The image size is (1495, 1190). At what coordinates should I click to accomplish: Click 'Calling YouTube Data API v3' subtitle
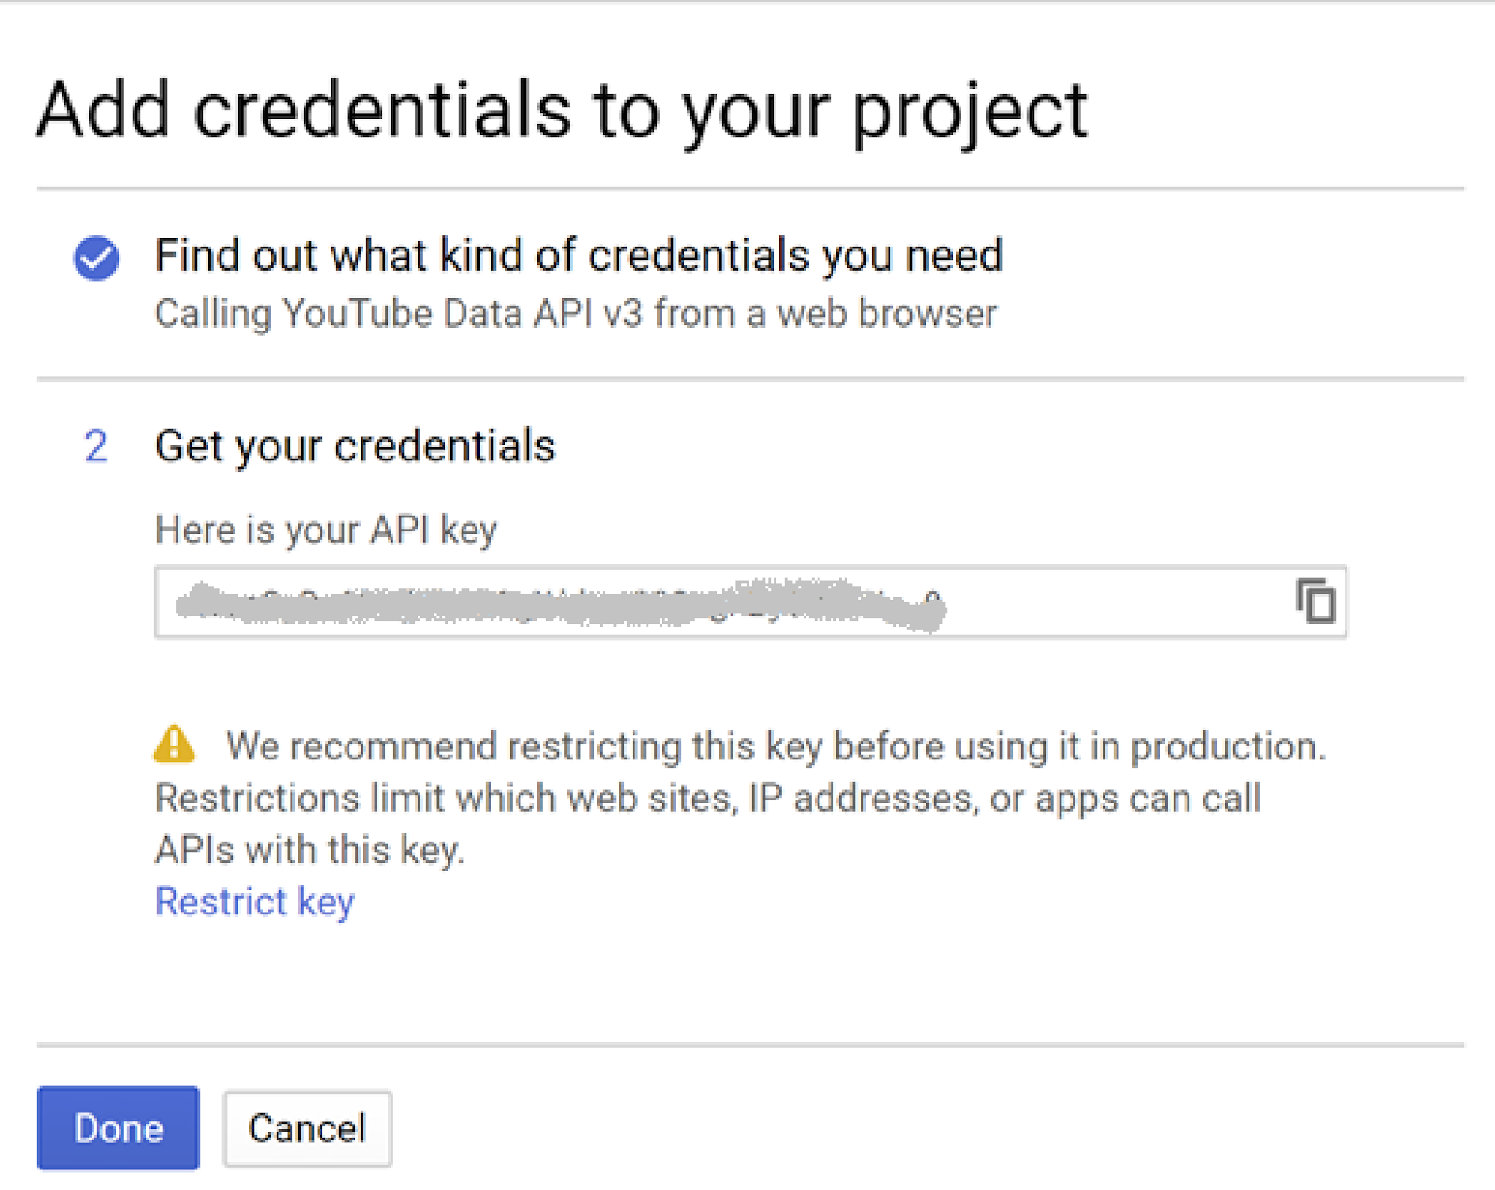[576, 314]
